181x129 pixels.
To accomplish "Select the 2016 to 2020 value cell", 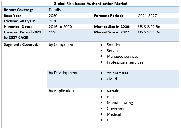I will 61,27.
